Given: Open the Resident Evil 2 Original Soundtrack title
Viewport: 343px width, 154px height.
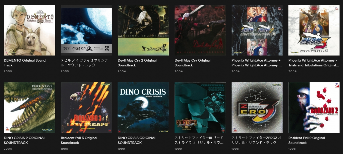Looking at the screenshot, I should (x=306, y=140).
